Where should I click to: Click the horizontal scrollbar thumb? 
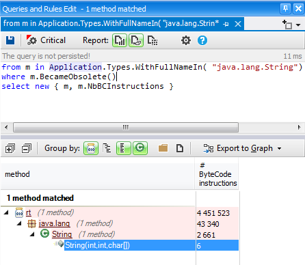click(126, 127)
